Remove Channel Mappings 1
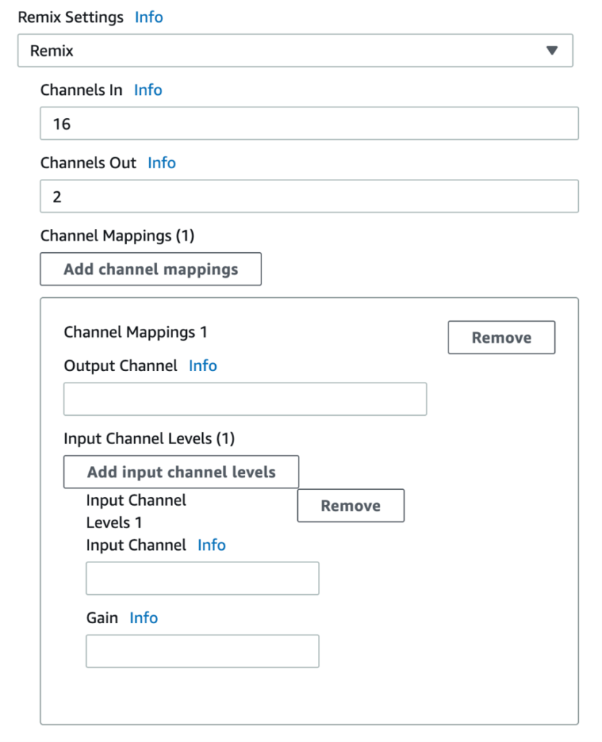Viewport: 602px width, 742px height. coord(501,337)
